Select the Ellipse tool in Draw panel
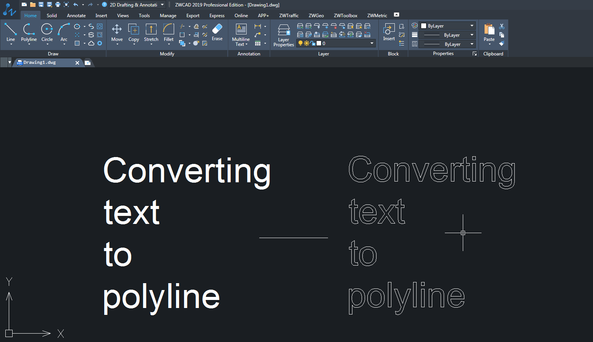Screen dimensions: 593x342 [x=77, y=26]
